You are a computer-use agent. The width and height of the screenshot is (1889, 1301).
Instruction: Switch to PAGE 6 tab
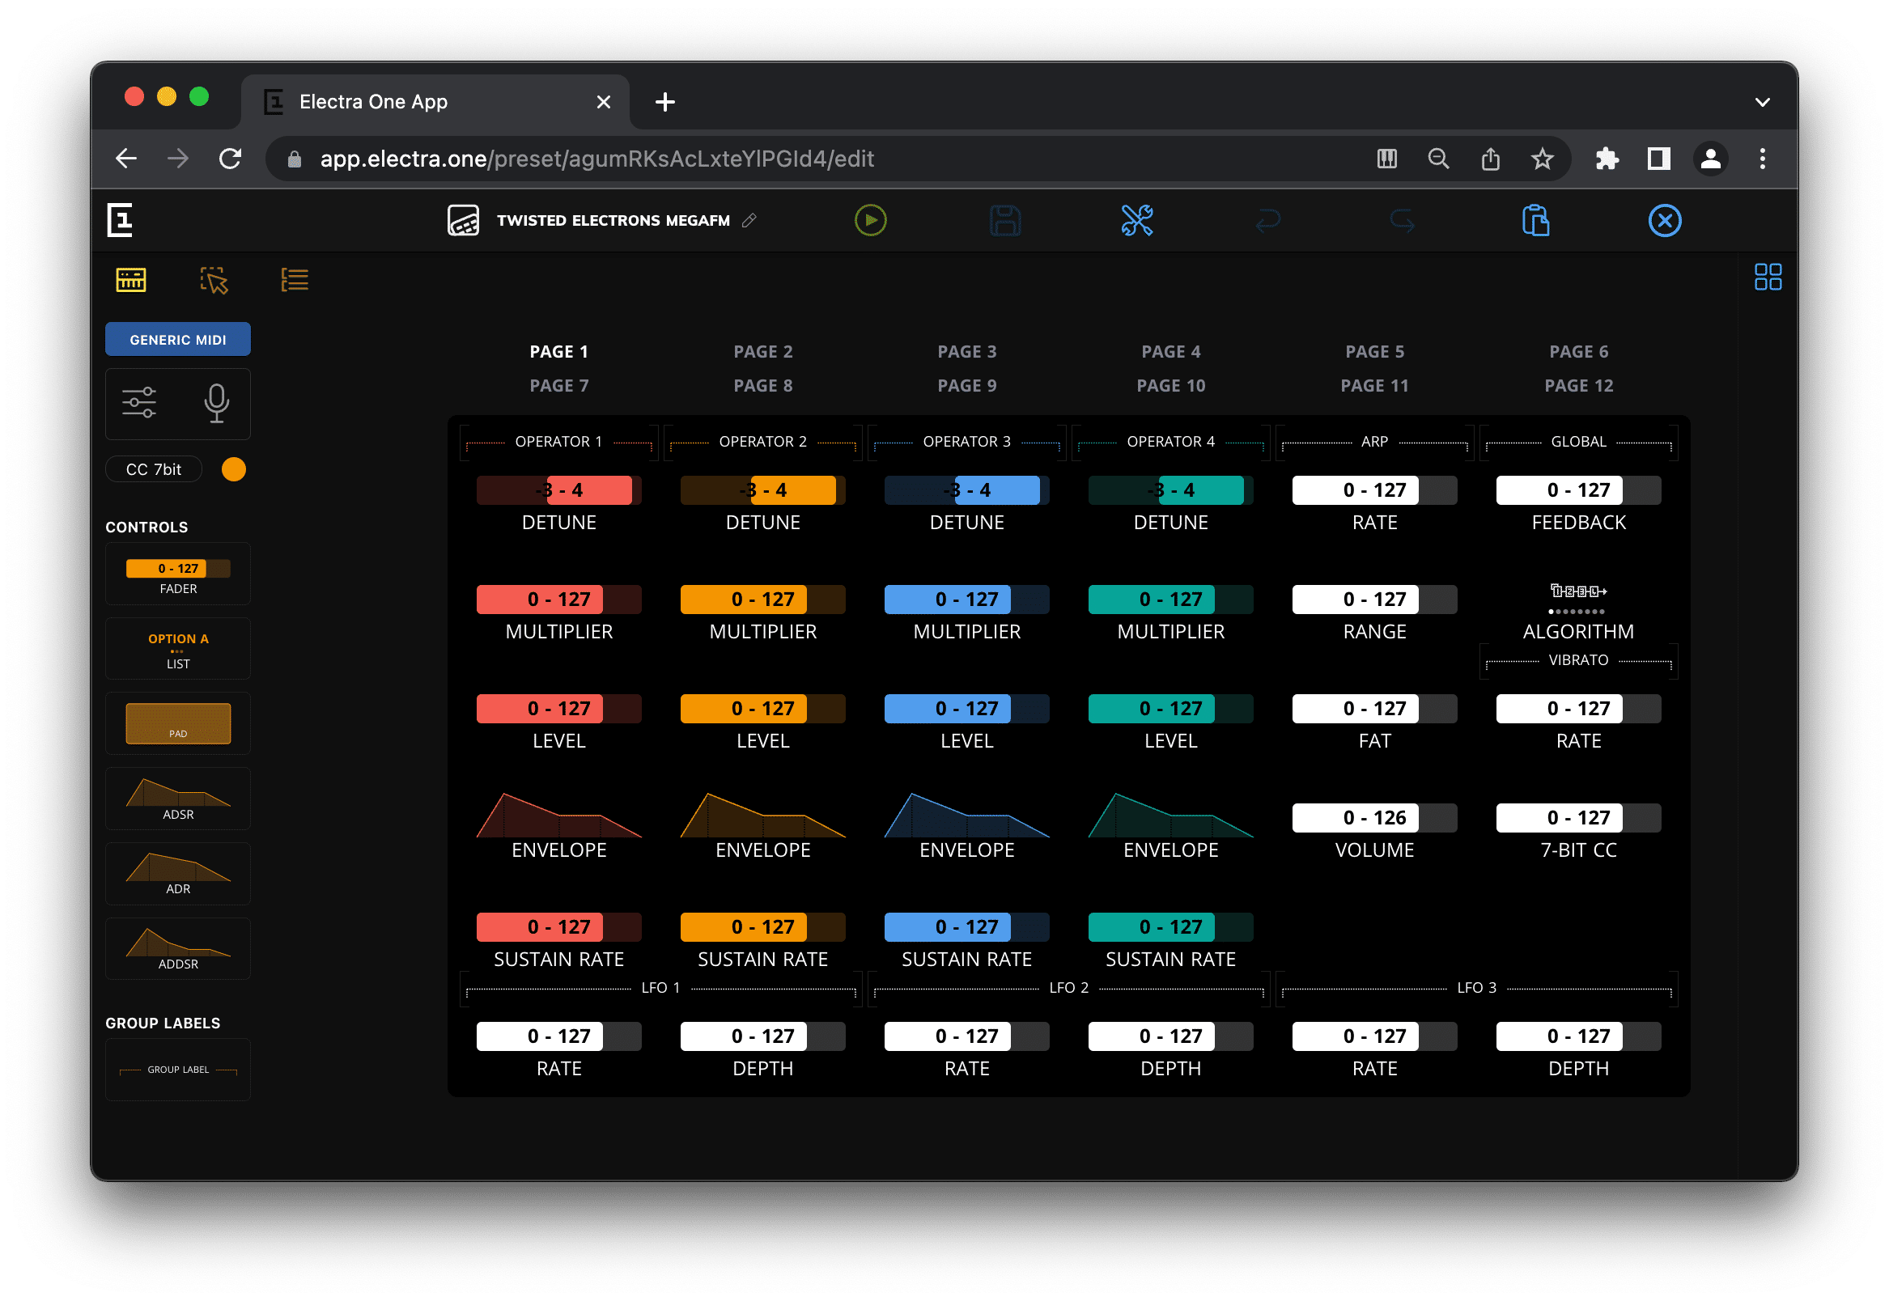click(1577, 351)
